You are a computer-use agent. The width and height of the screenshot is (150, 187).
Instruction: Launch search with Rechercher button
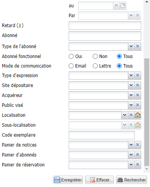click(x=131, y=180)
